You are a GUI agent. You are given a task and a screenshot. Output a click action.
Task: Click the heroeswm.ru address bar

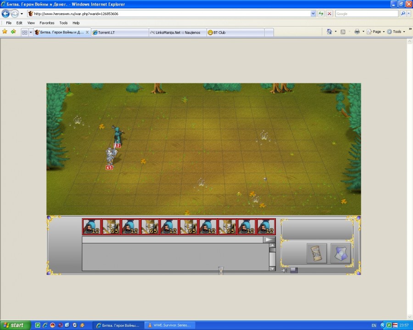(x=168, y=14)
